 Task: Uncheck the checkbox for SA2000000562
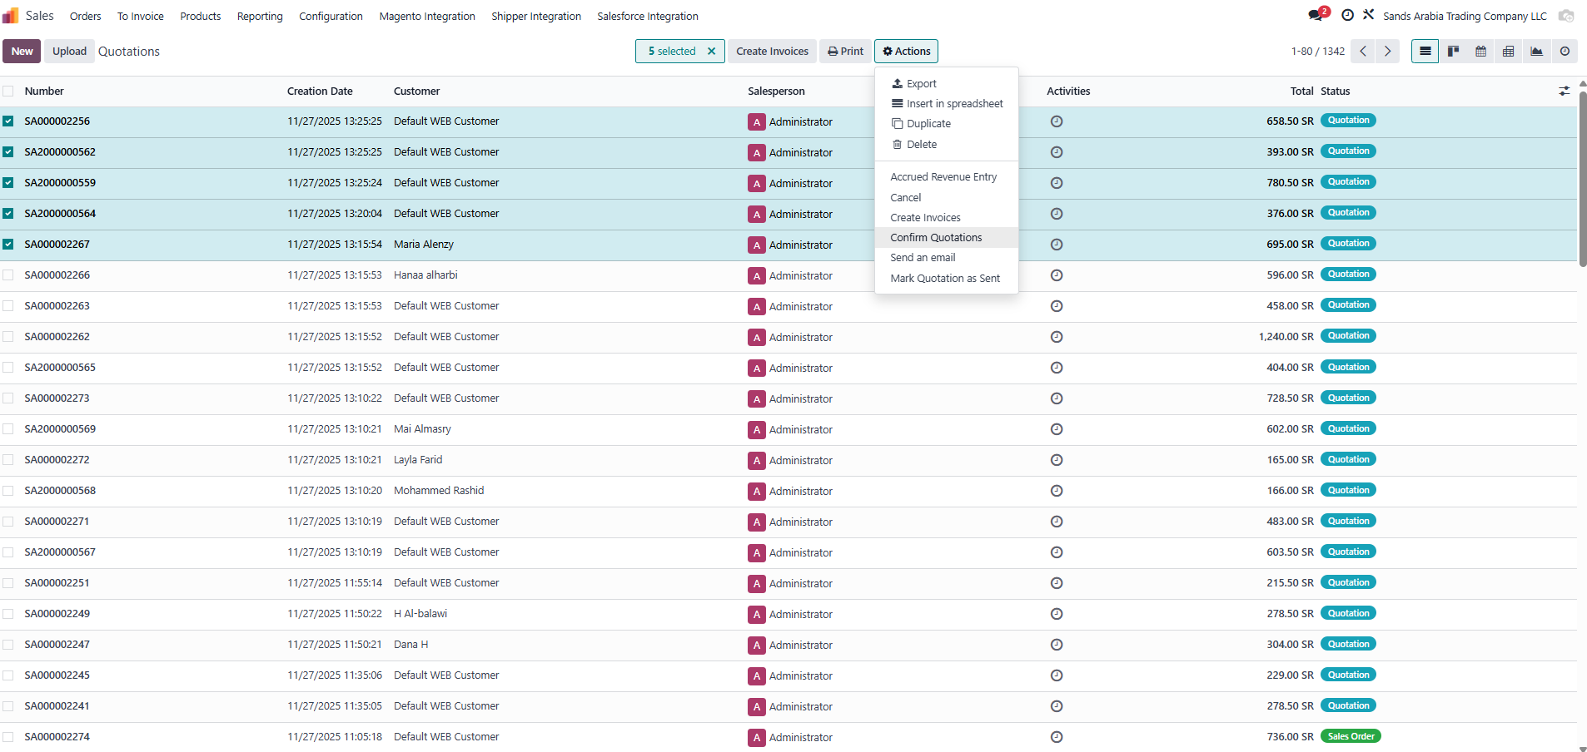7,152
